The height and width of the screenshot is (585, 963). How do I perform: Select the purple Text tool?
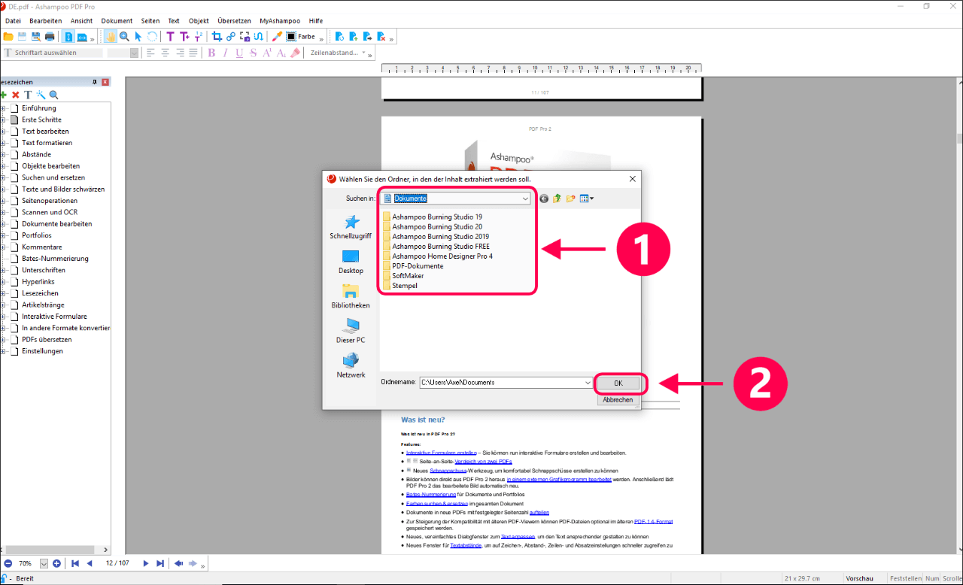point(170,36)
